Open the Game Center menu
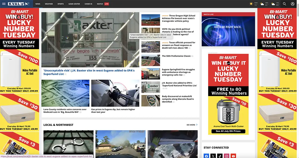Screen dimensions: 299x158 (x=74, y=4)
